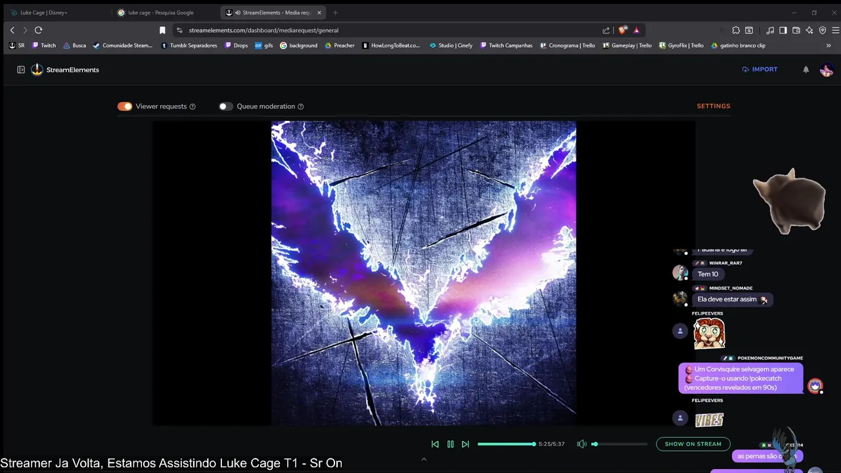Skip to next track
This screenshot has height=473, width=841.
pos(465,444)
